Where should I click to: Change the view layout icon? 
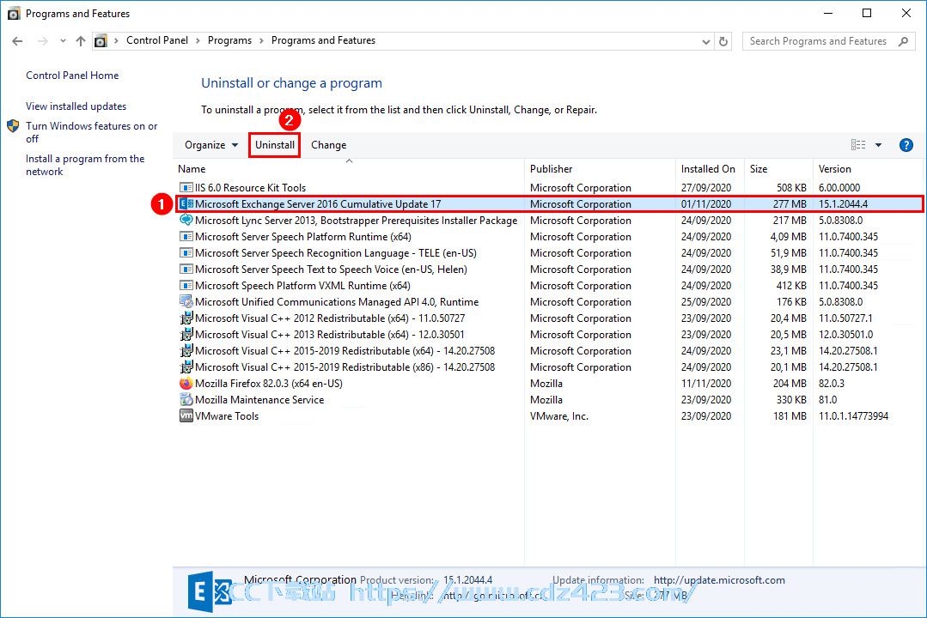point(857,145)
